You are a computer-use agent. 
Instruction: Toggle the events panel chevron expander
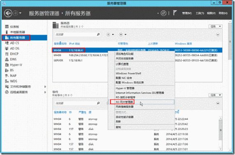coord(218,103)
